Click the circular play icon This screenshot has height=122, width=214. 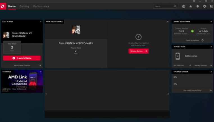pyautogui.click(x=138, y=37)
